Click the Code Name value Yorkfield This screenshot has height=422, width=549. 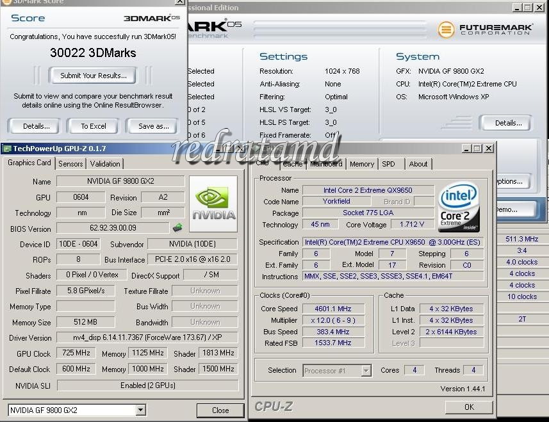[x=336, y=202]
